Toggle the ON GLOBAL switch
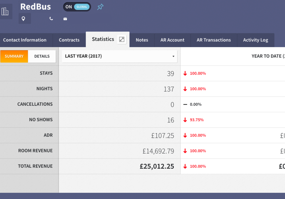285x199 pixels. coord(77,7)
